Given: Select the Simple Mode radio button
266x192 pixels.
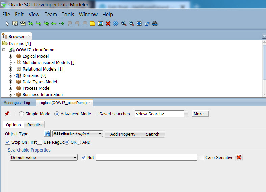Looking at the screenshot, I should point(22,114).
